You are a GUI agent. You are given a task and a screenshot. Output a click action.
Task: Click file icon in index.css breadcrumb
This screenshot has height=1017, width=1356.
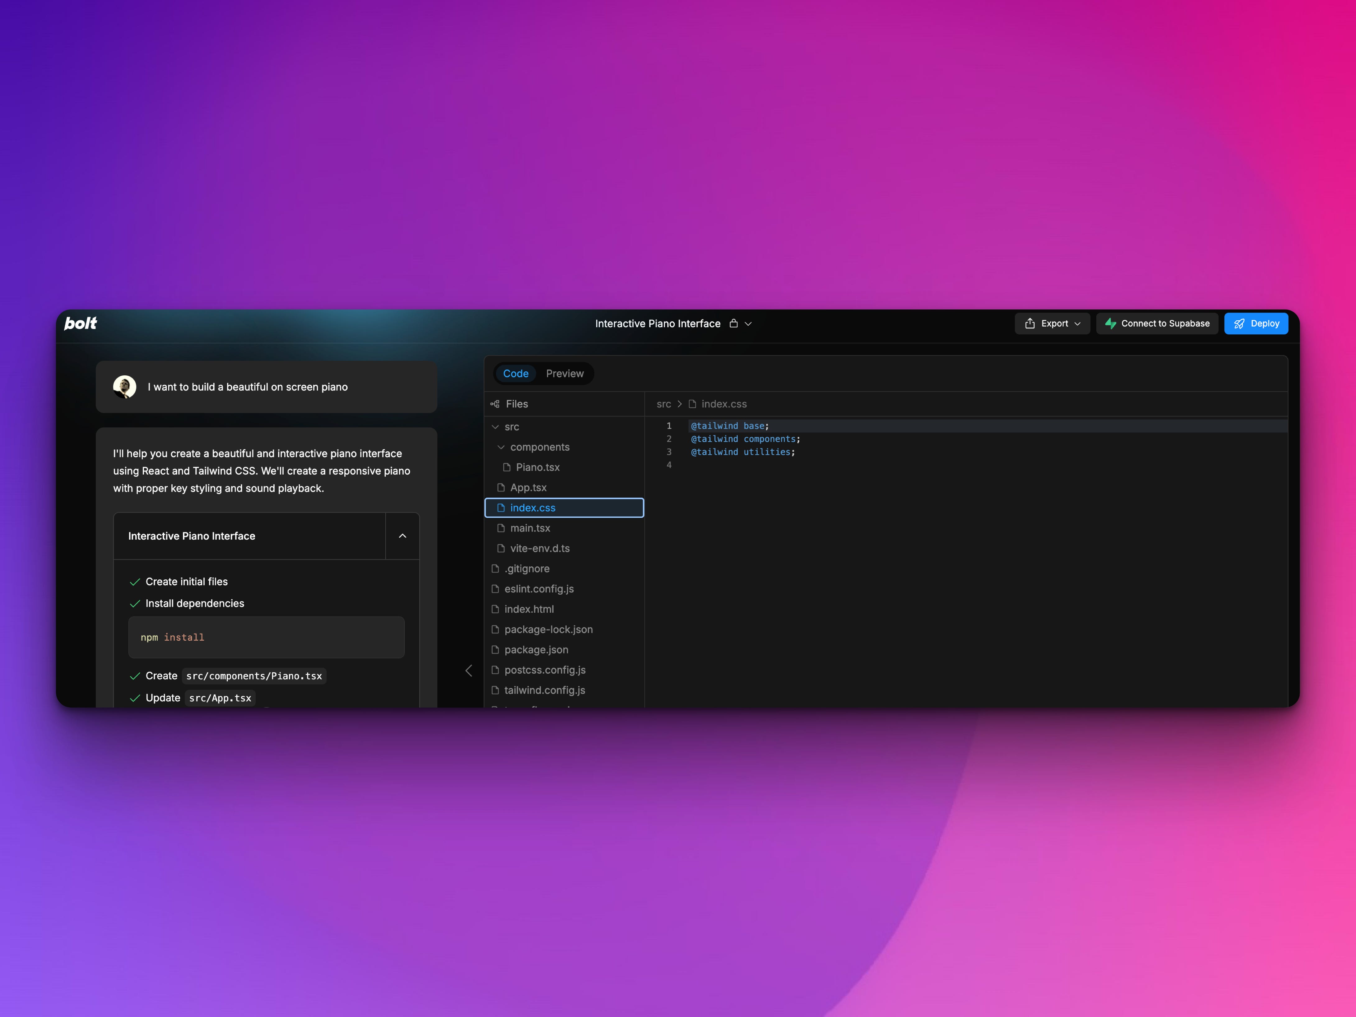(692, 404)
